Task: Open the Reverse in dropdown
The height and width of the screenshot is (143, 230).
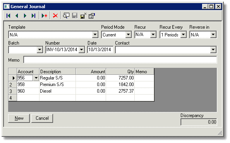Action: tap(213, 35)
